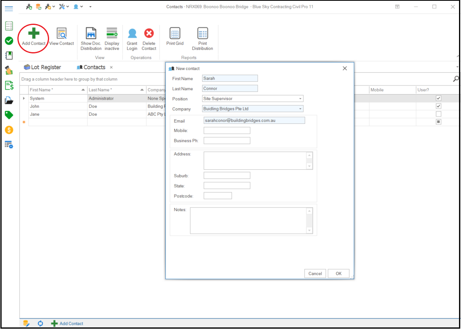This screenshot has height=329, width=461.
Task: Expand the Company dropdown list
Action: coord(300,109)
